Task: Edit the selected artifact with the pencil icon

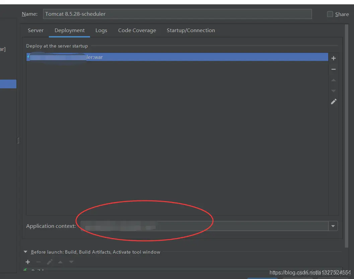Action: click(x=334, y=102)
